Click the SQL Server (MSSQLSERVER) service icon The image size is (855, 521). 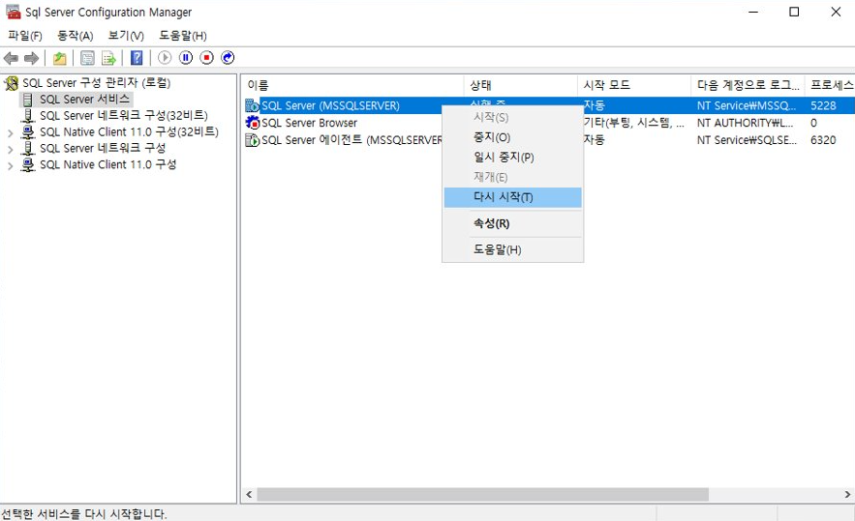(x=253, y=105)
